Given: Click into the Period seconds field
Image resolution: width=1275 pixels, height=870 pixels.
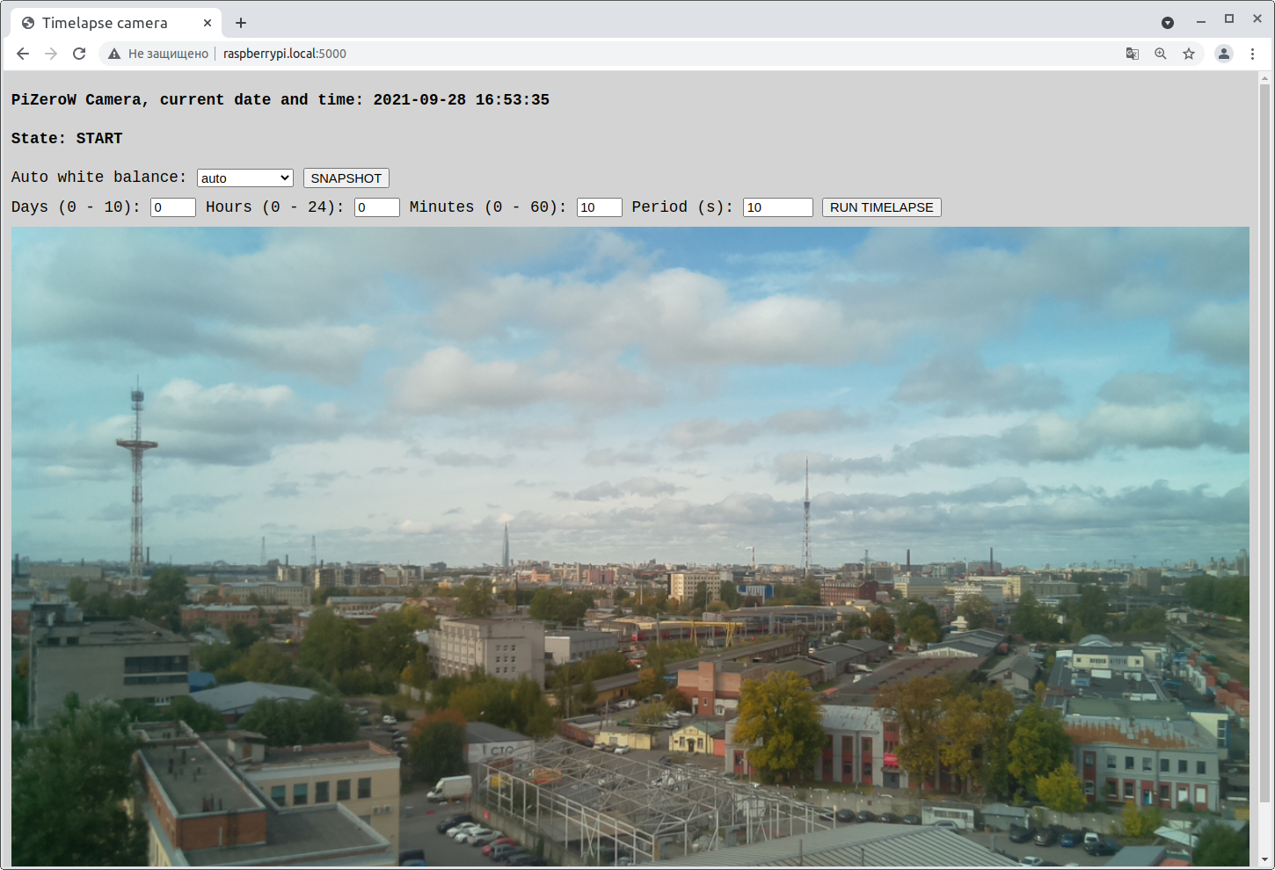Looking at the screenshot, I should 777,207.
